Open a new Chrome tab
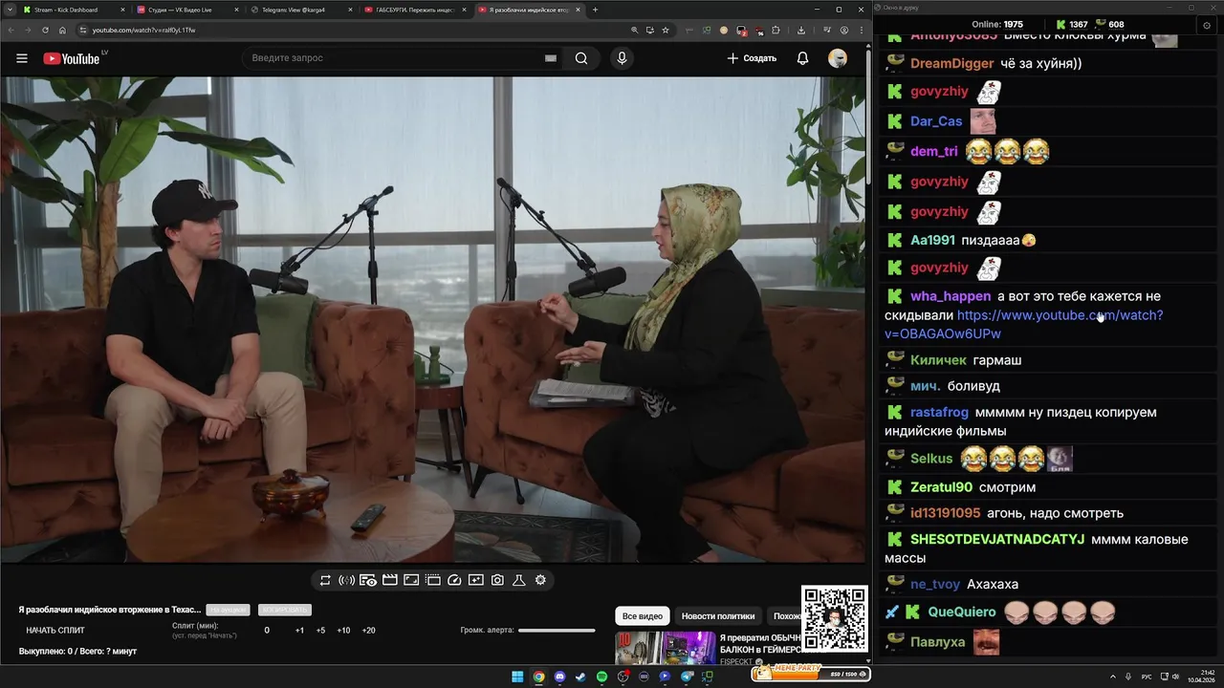Image resolution: width=1224 pixels, height=688 pixels. click(595, 10)
